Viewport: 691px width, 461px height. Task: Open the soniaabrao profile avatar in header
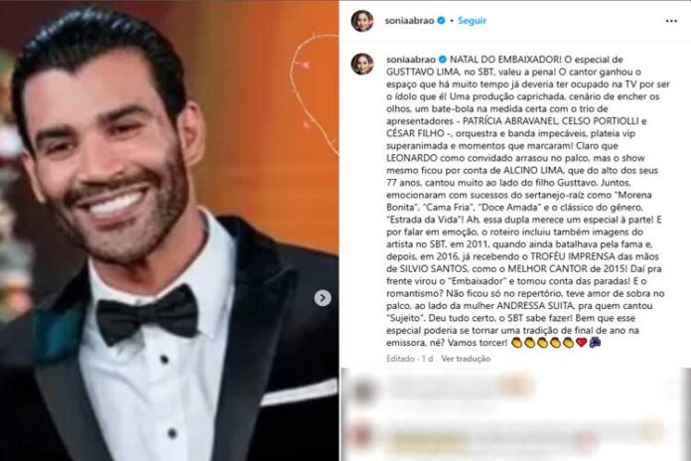click(x=361, y=21)
